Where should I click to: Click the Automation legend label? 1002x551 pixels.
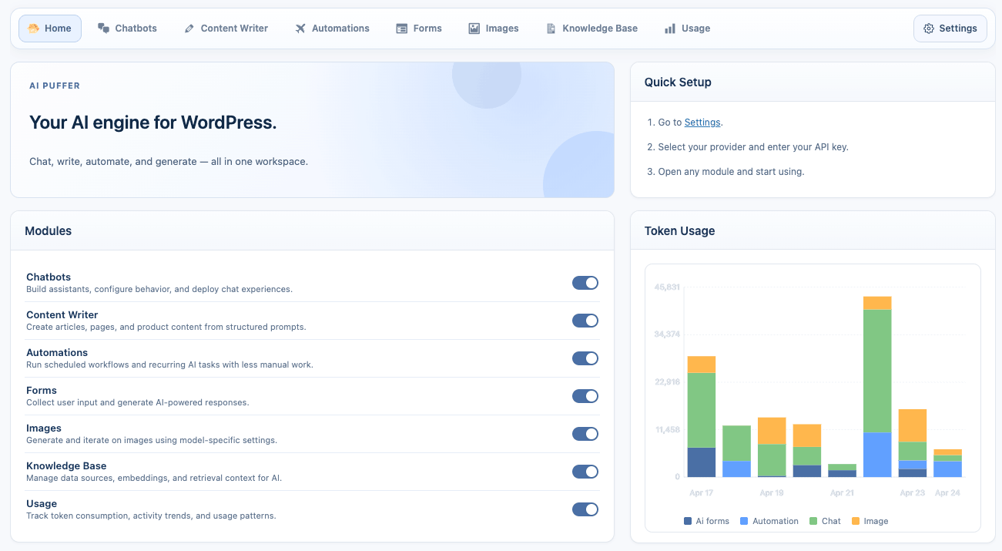click(775, 521)
